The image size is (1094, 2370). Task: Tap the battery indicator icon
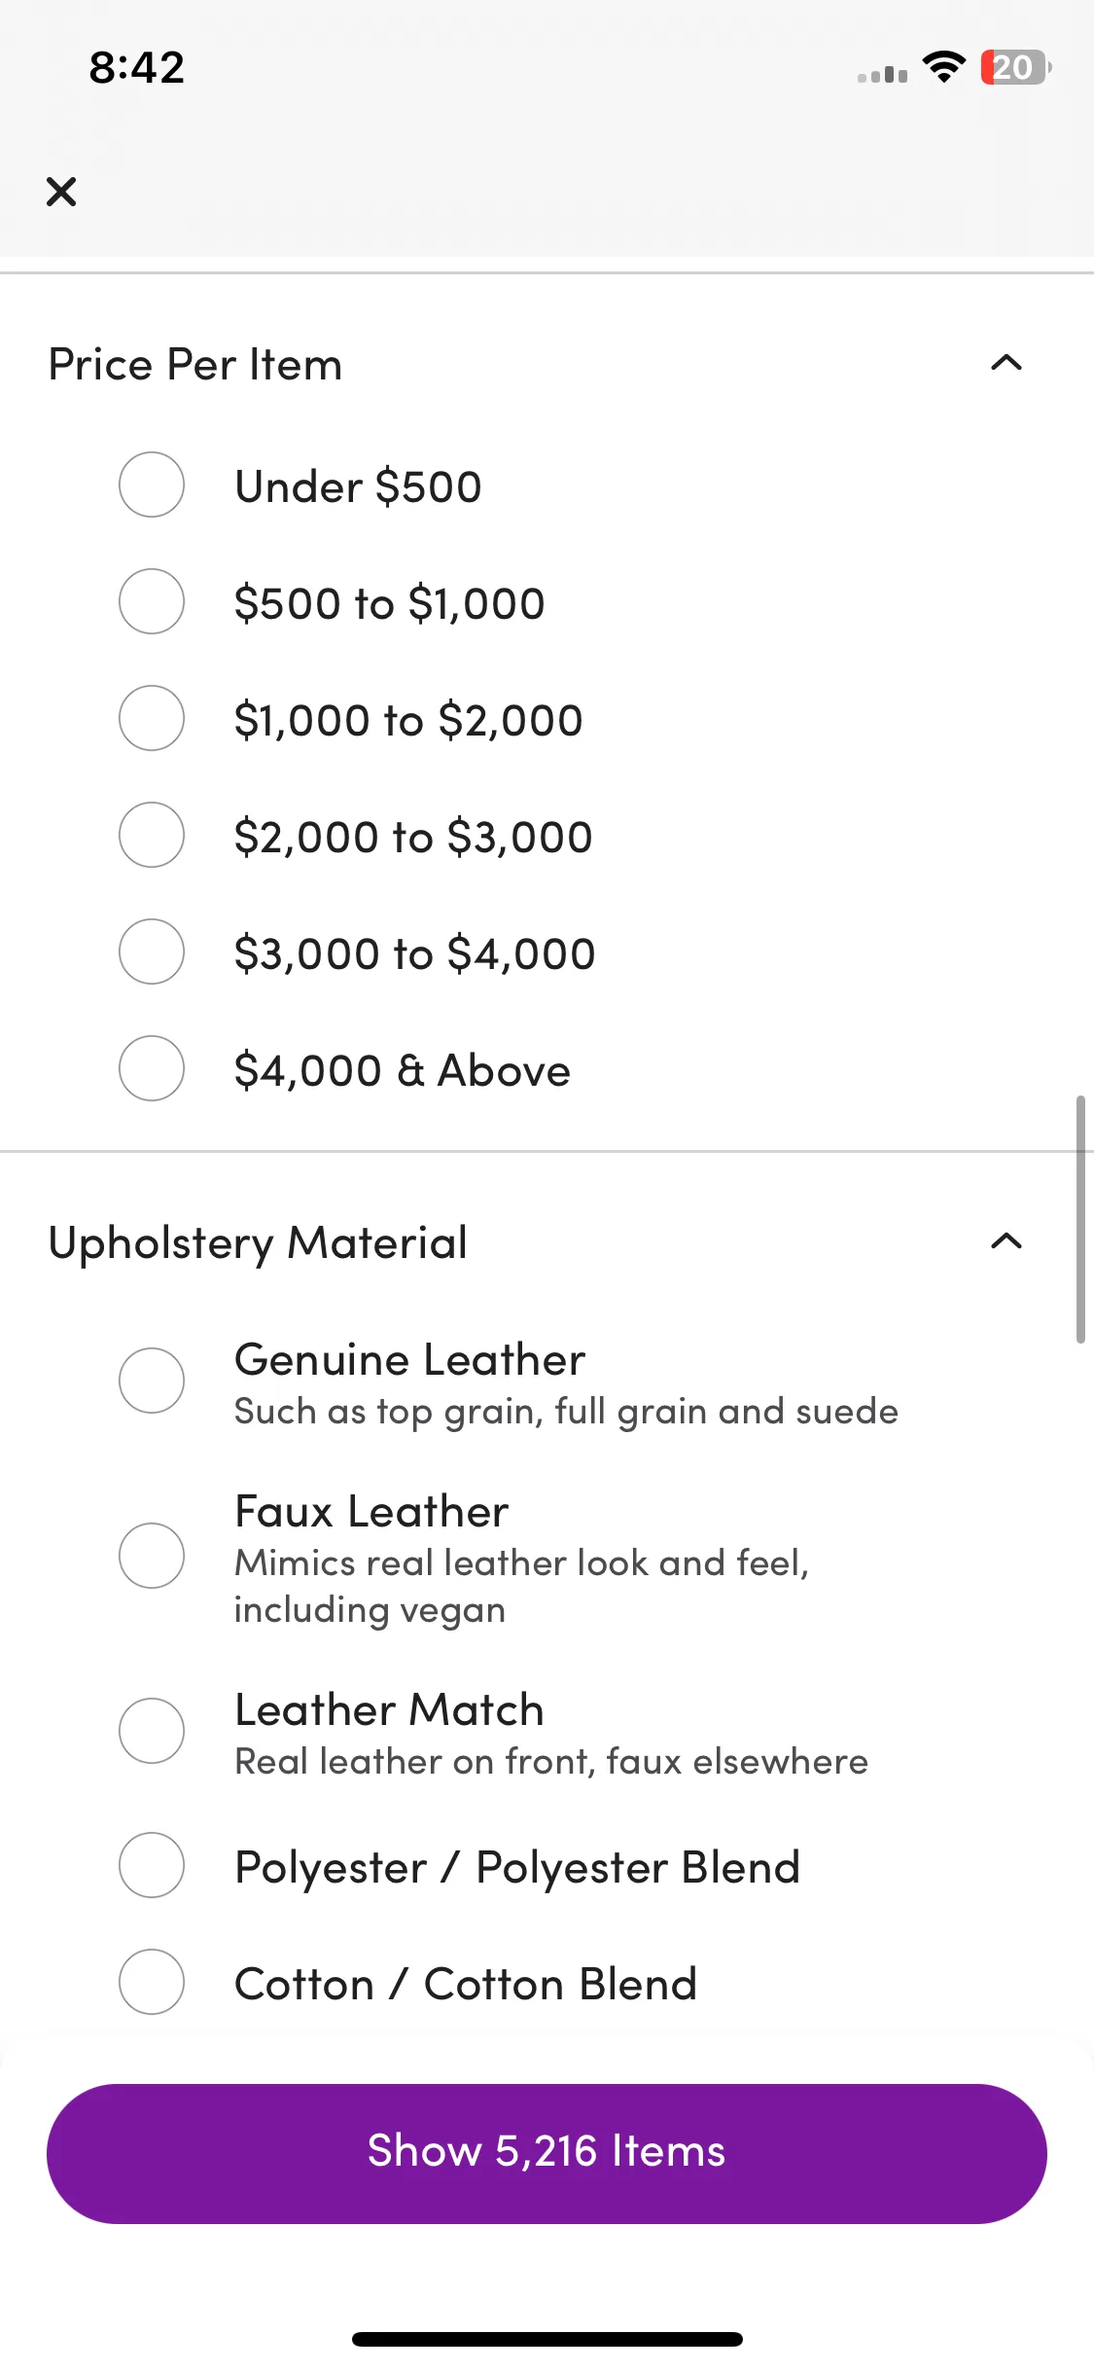pos(1015,67)
